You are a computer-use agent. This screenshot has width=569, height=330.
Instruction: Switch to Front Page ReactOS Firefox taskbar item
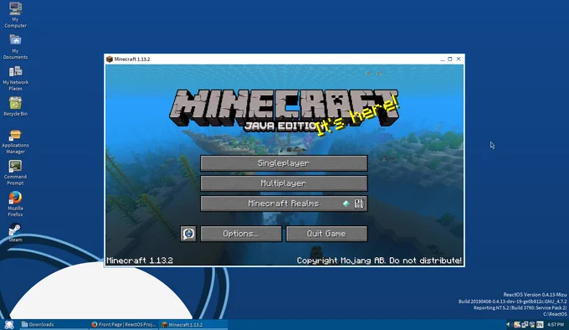pyautogui.click(x=124, y=324)
